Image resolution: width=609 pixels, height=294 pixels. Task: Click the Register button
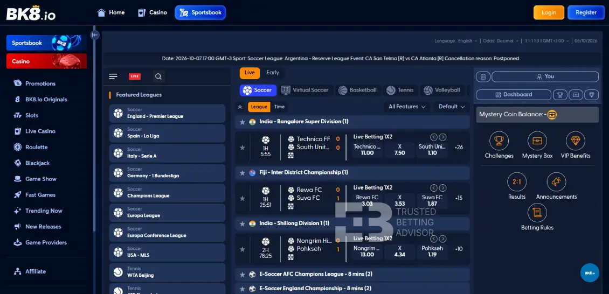click(586, 12)
